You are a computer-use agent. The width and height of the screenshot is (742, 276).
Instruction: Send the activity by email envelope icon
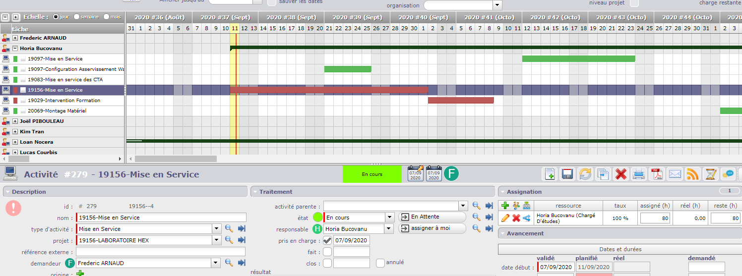pos(675,174)
